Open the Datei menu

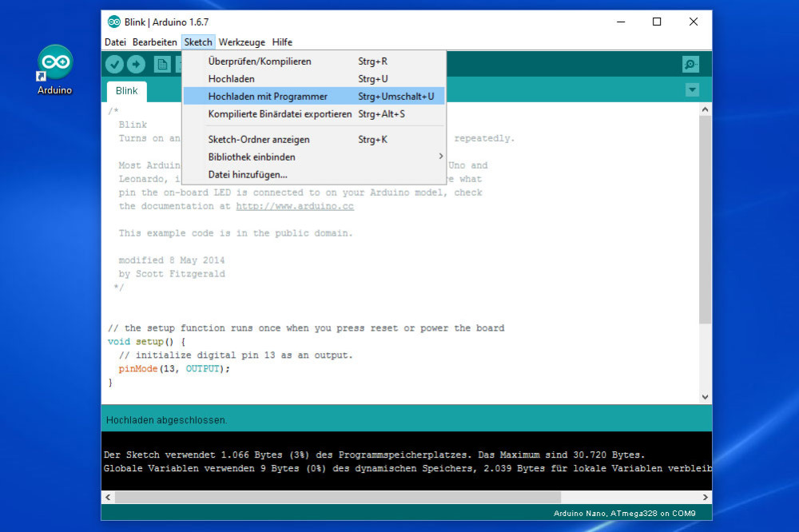coord(115,42)
